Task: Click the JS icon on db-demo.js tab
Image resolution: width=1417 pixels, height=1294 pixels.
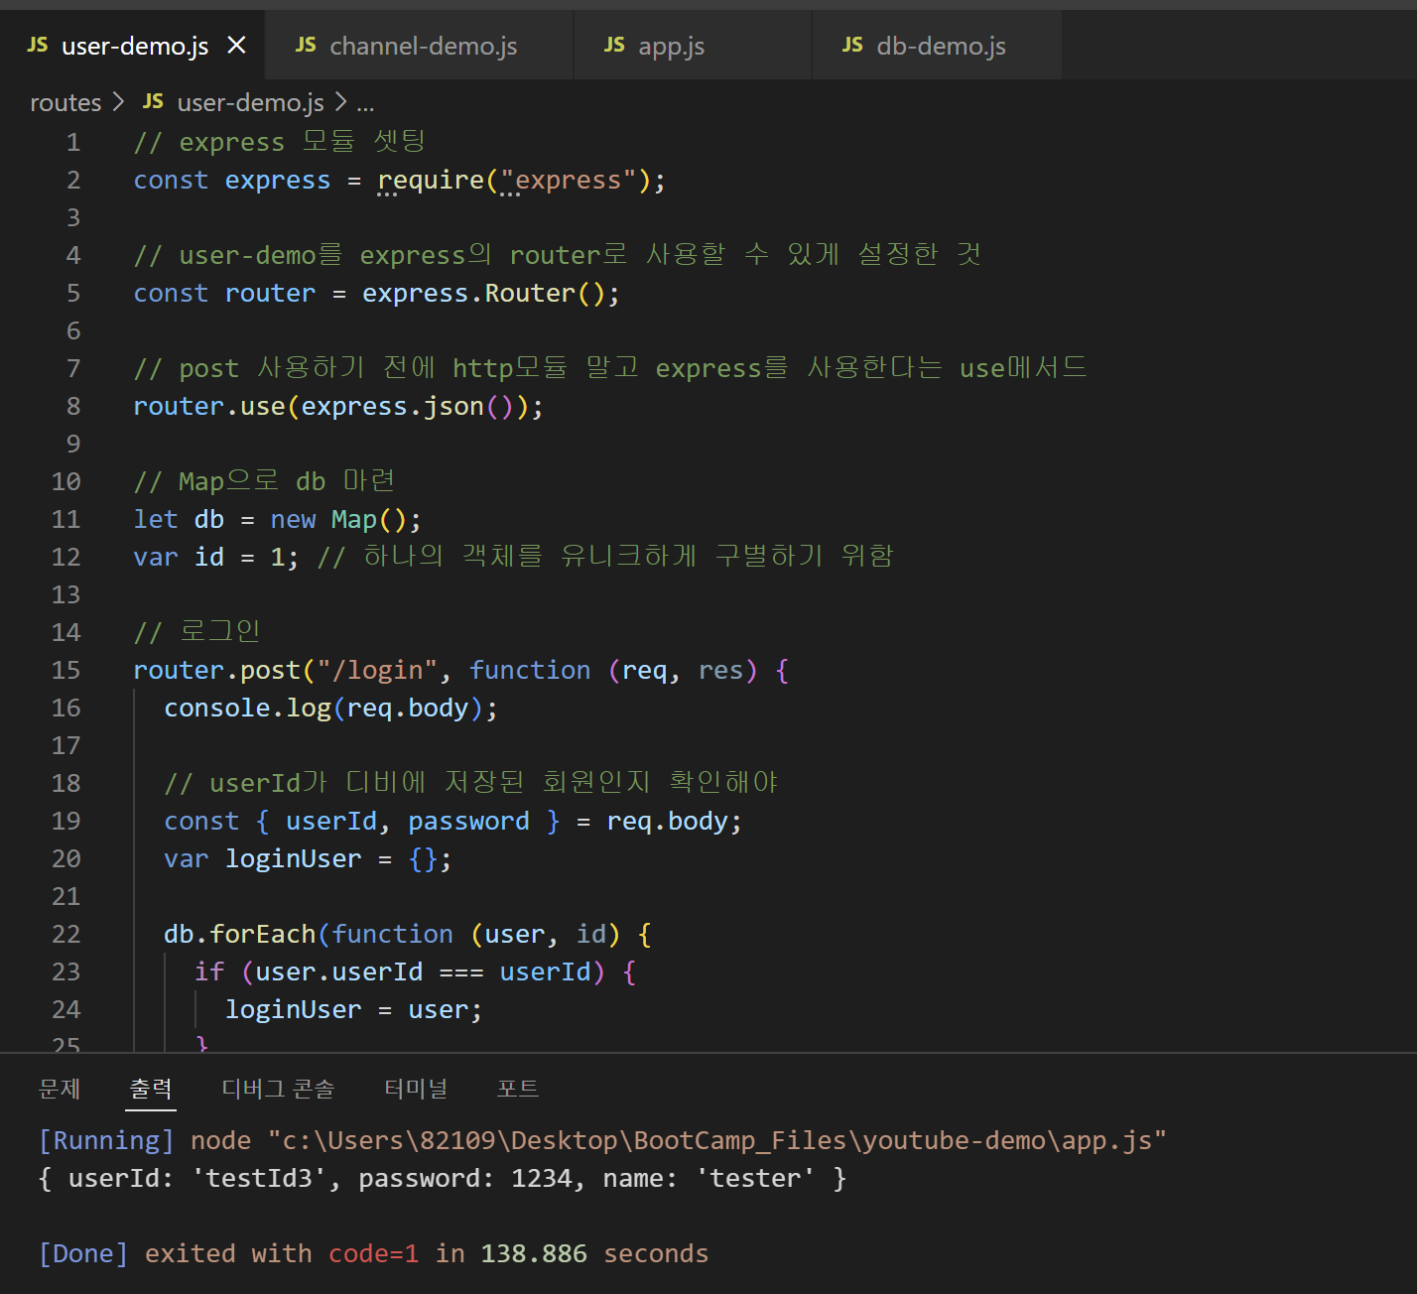Action: point(852,46)
